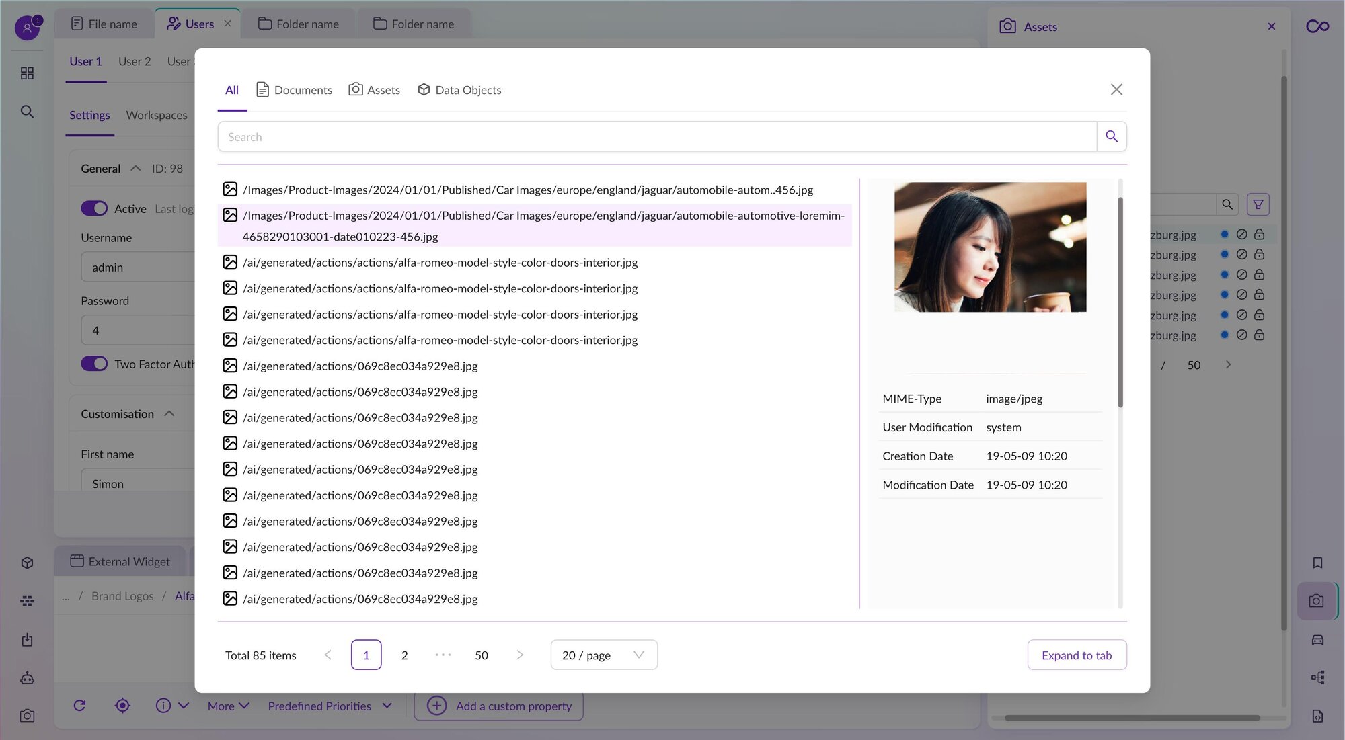Viewport: 1345px width, 740px height.
Task: Click the close icon on the modal dialog
Action: click(1117, 89)
